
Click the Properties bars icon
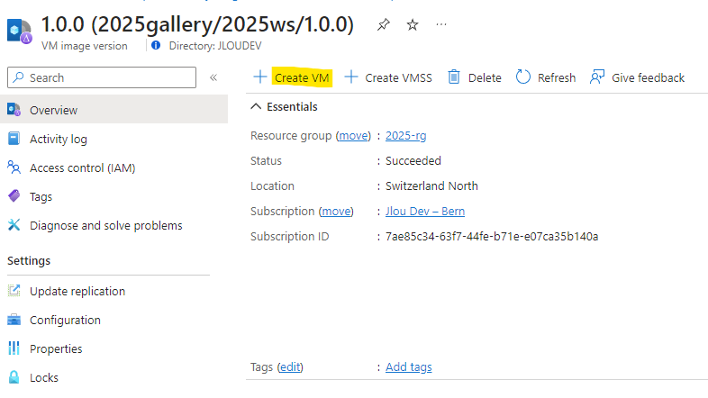[x=14, y=348]
